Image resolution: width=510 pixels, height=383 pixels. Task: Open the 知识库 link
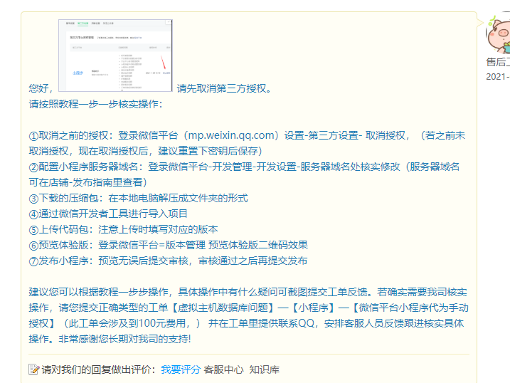264,369
